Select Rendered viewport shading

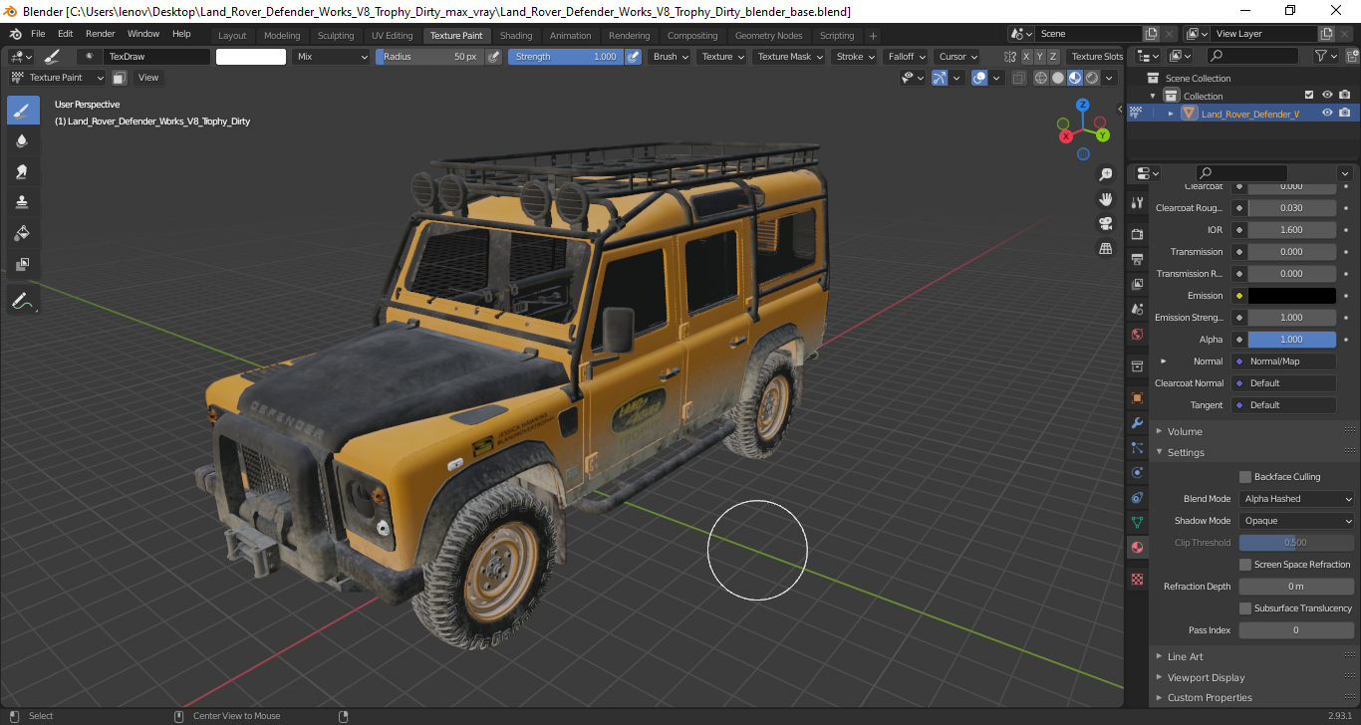tap(1092, 78)
